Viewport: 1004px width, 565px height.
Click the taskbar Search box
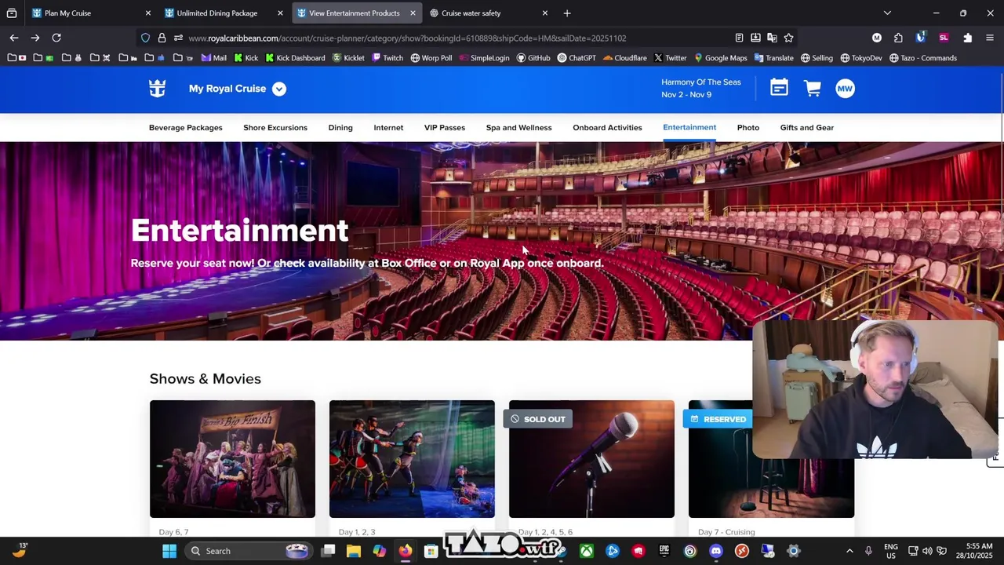point(249,551)
